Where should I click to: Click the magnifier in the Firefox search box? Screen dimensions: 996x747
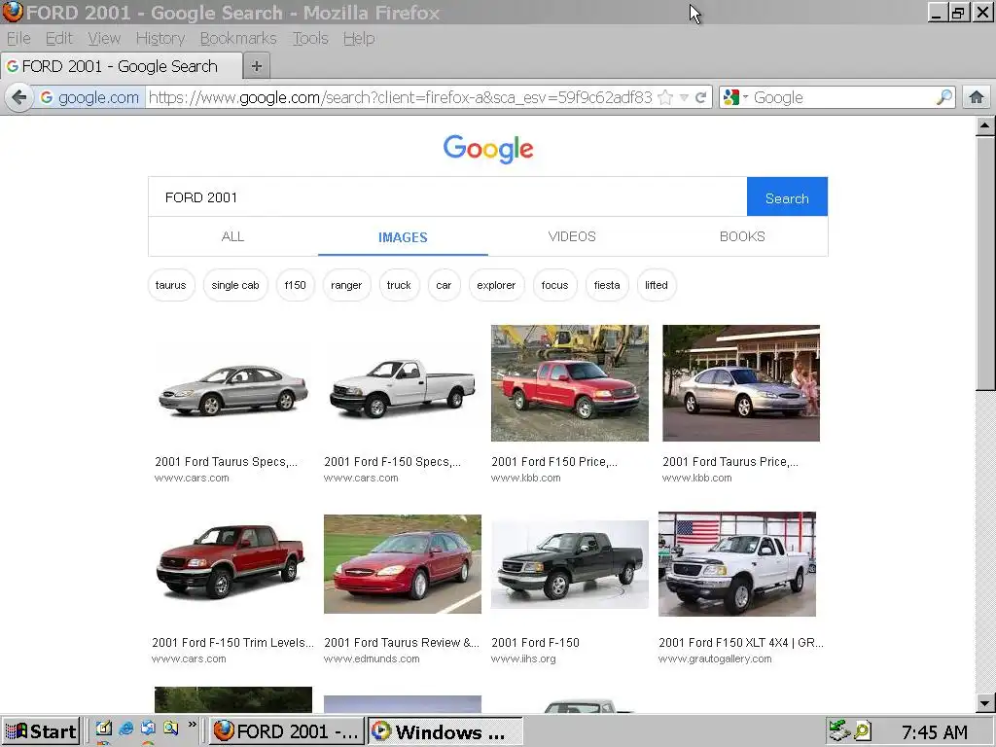(x=943, y=97)
